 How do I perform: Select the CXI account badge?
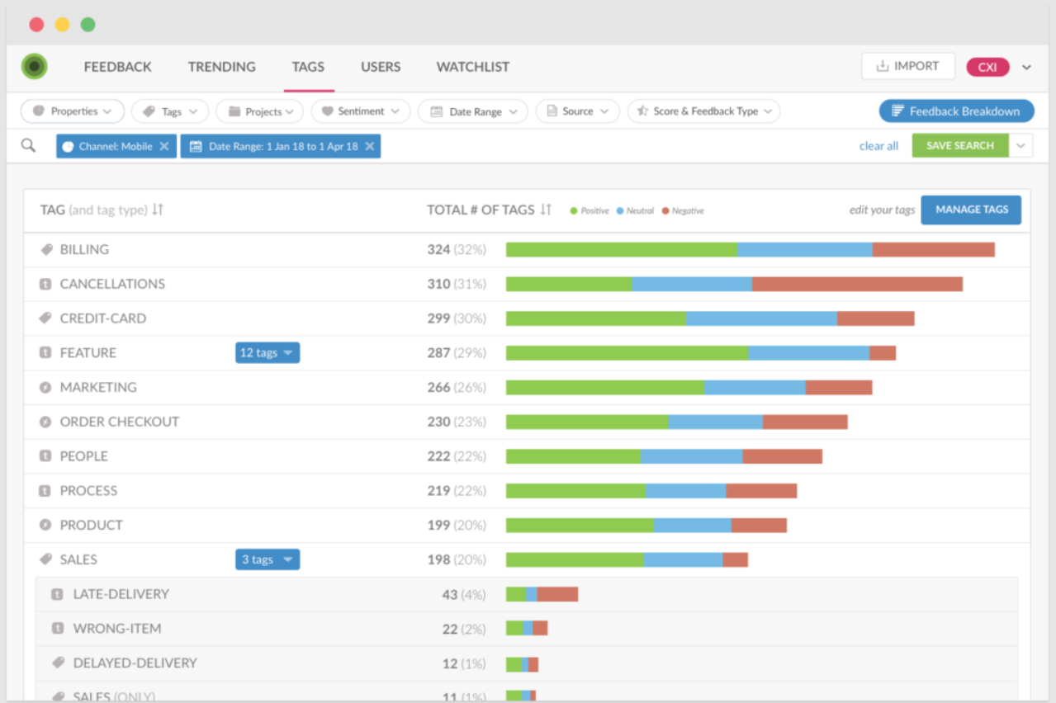point(988,67)
